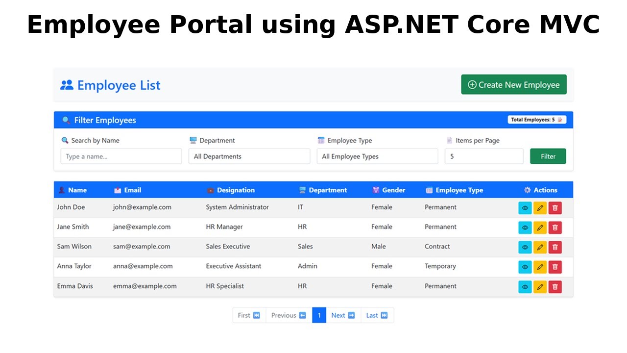Click the Employee List heading

(x=119, y=85)
